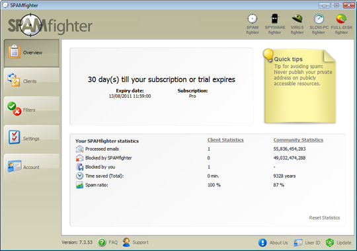Click the green Update recycle icon
The image size is (357, 251).
pyautogui.click(x=330, y=242)
